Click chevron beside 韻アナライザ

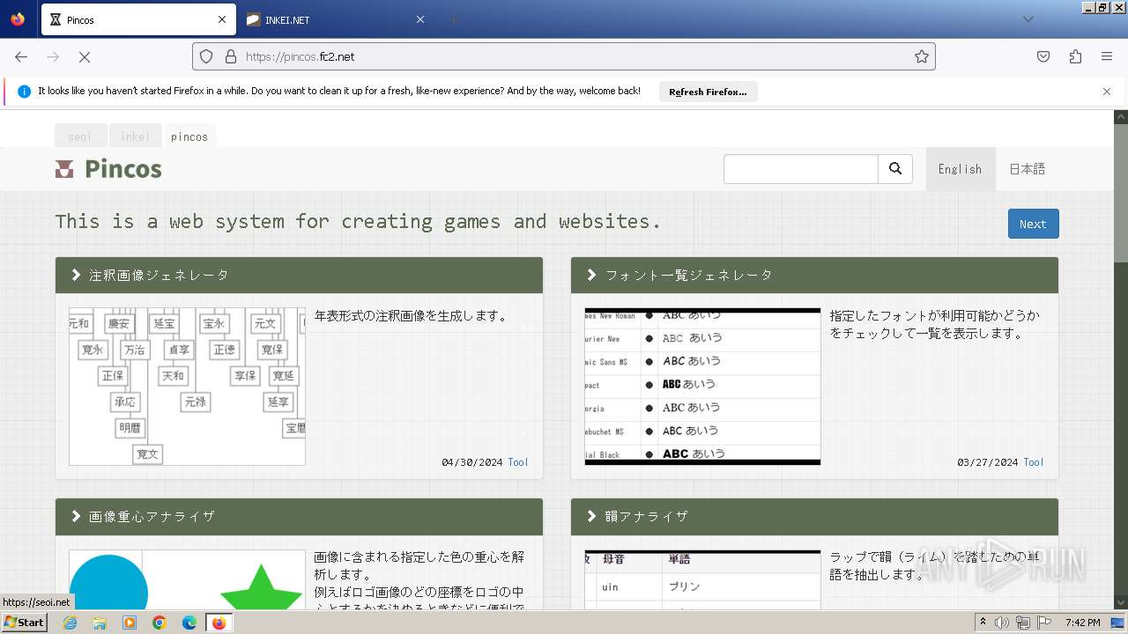pyautogui.click(x=591, y=517)
